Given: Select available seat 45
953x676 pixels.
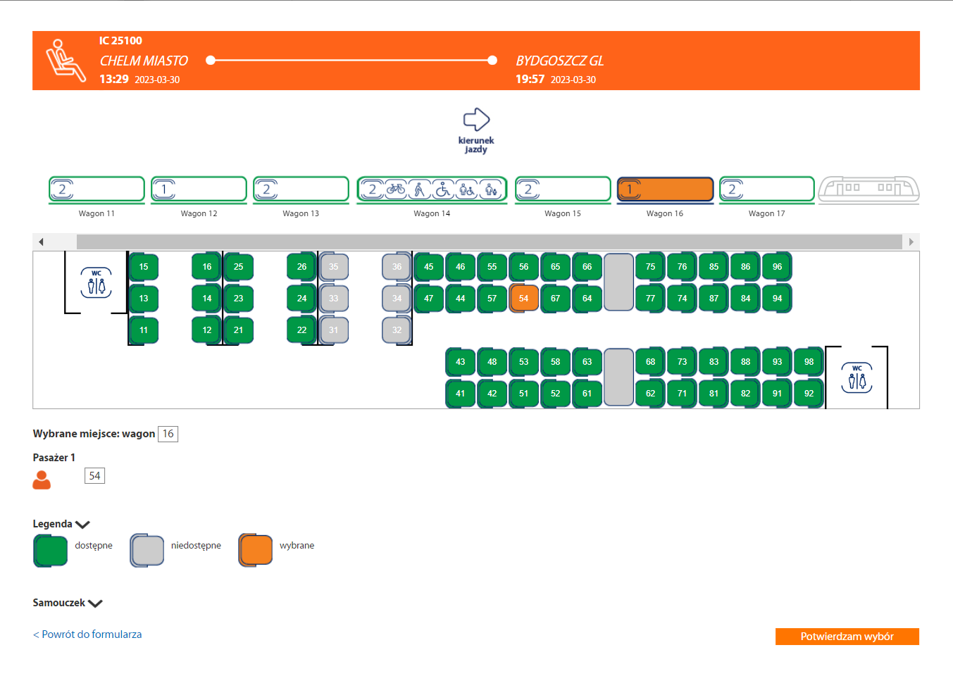Looking at the screenshot, I should coord(428,267).
